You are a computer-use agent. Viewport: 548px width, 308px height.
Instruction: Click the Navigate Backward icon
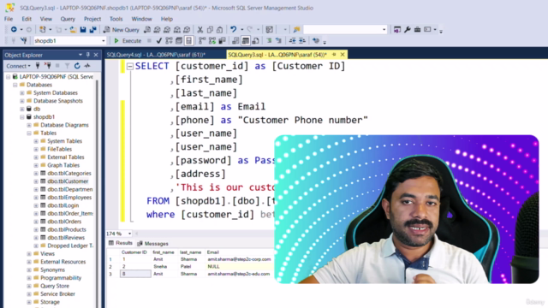click(x=14, y=30)
